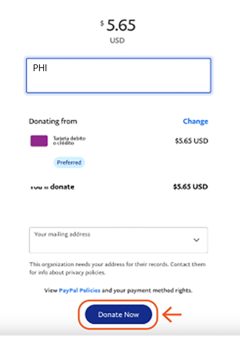The image size is (240, 345).
Task: Click the Your mailing address placeholder text
Action: point(62,234)
